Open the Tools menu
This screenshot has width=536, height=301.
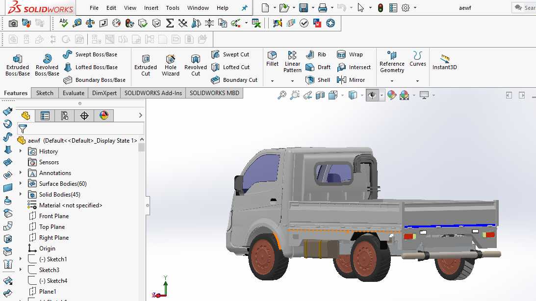pos(173,8)
